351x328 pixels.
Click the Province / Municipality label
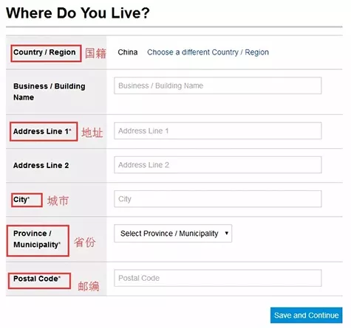(x=37, y=239)
